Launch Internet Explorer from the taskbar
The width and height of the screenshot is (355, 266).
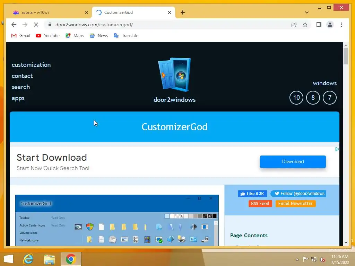[x=28, y=259]
